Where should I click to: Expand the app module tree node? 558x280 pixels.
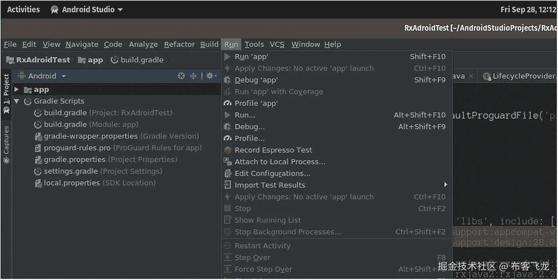(17, 90)
